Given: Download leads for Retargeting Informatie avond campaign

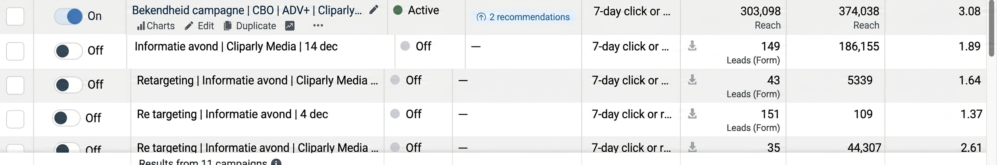Looking at the screenshot, I should pos(692,80).
